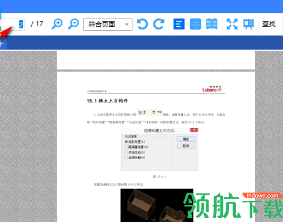Open the 符合页面 zoom mode dropdown
The height and width of the screenshot is (222, 283).
(x=108, y=24)
